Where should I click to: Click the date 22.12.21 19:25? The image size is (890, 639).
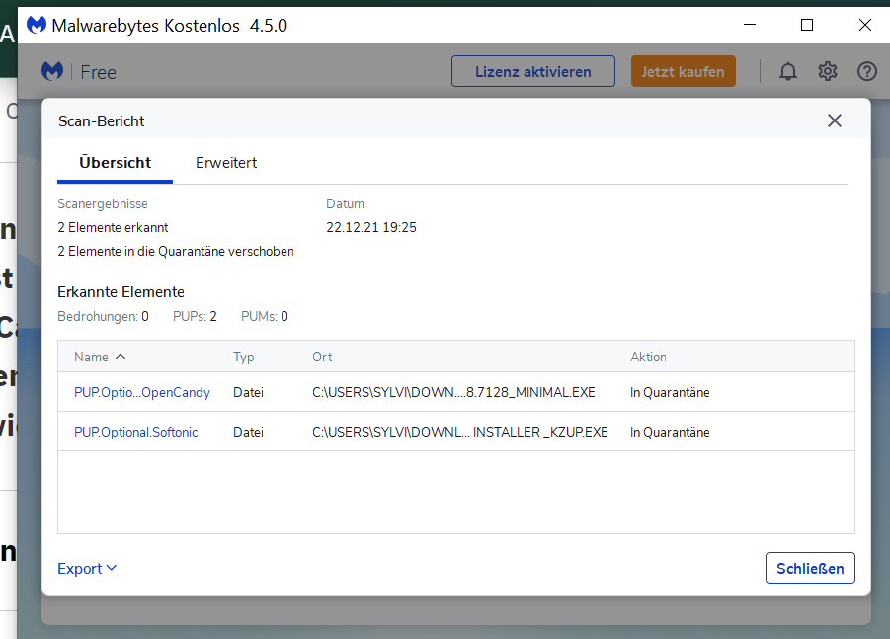371,227
